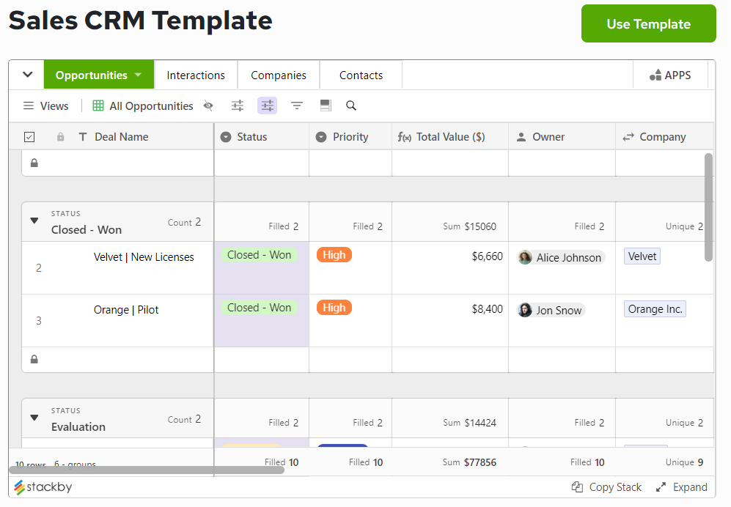Click the person icon in Owner header

click(521, 137)
